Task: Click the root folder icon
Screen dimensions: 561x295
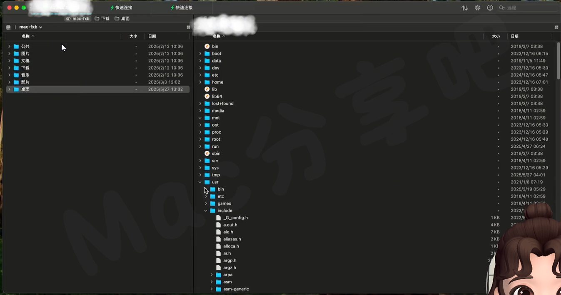Action: (x=207, y=139)
